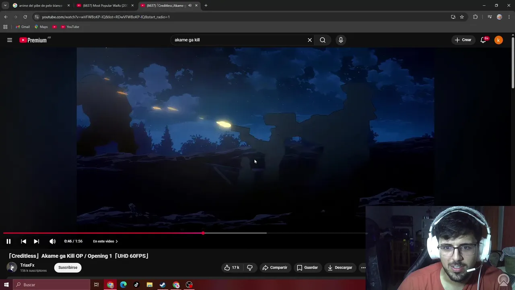Open the Chrome profile avatar
This screenshot has width=515, height=290.
click(x=499, y=17)
